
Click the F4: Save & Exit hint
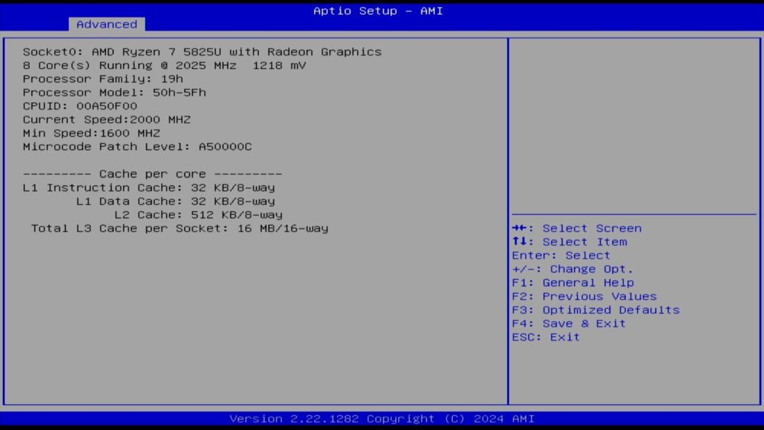pos(569,324)
